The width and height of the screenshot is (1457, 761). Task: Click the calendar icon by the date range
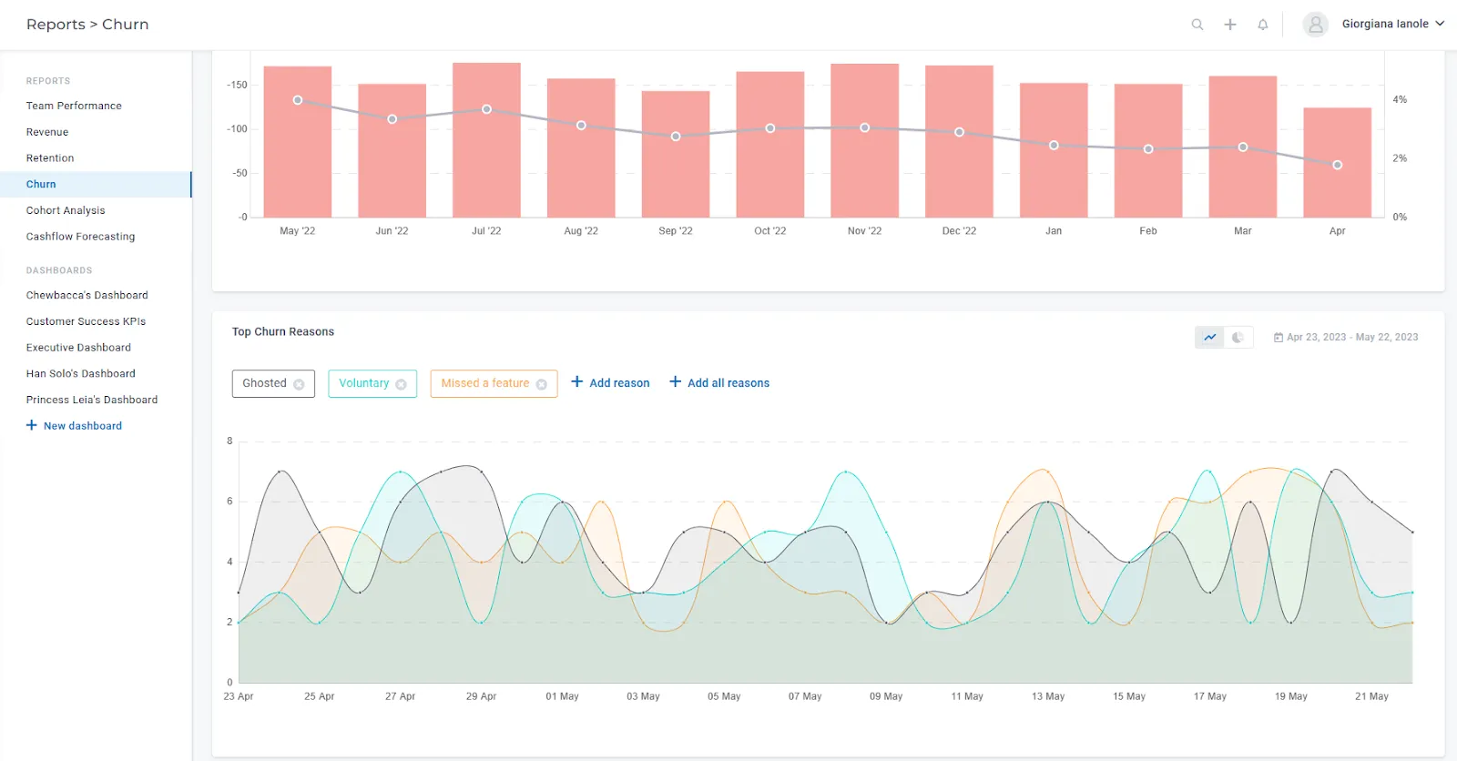[1279, 338]
